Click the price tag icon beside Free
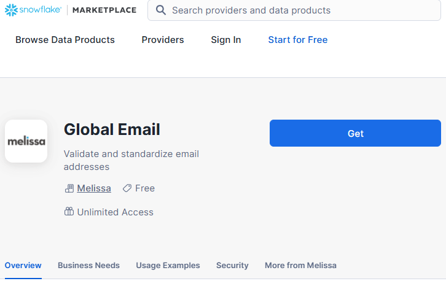The image size is (446, 281). 127,188
